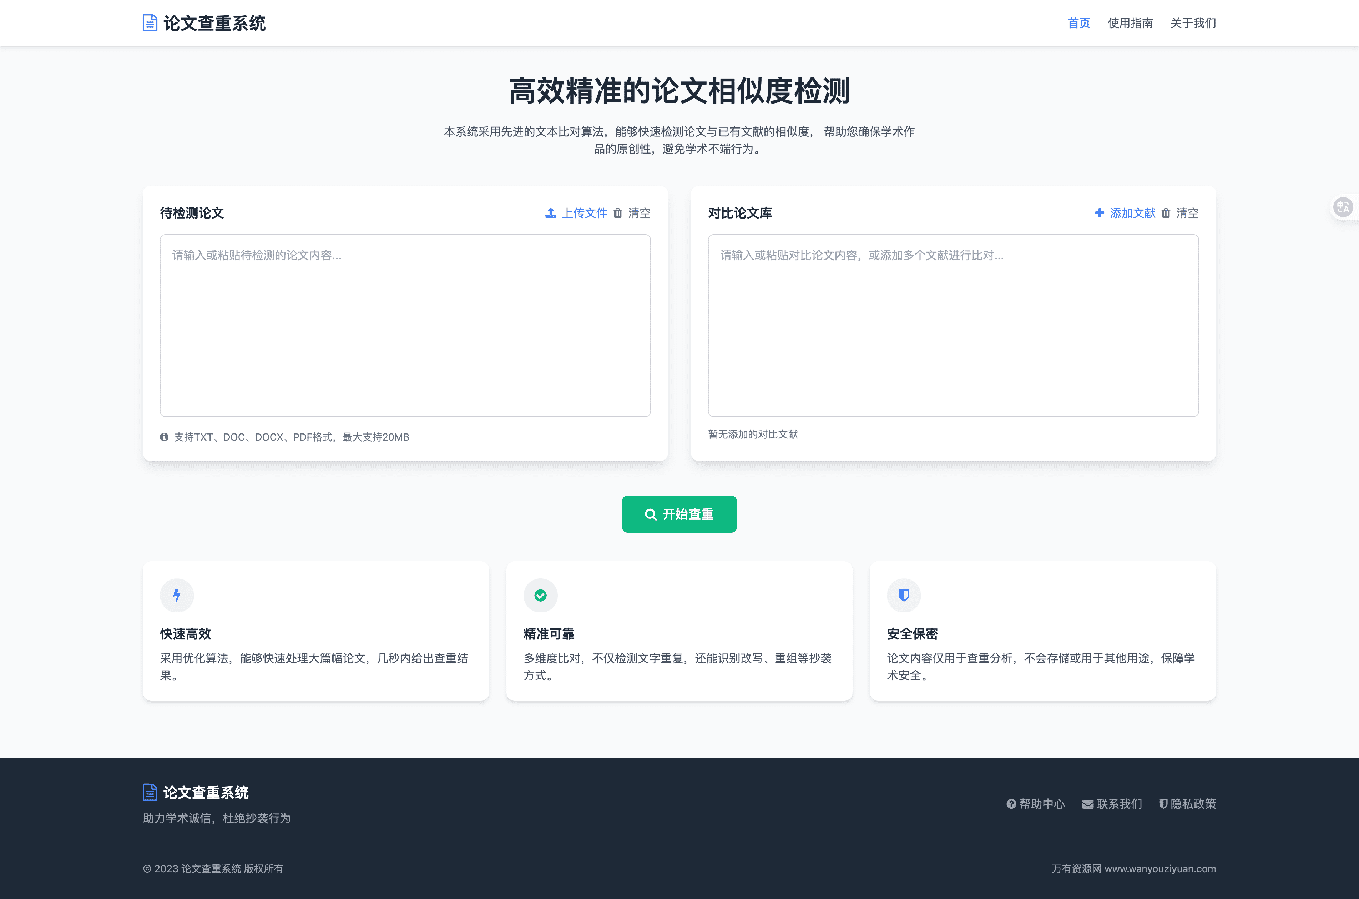
Task: Click the green check icon on 精准可靠 card
Action: click(540, 595)
